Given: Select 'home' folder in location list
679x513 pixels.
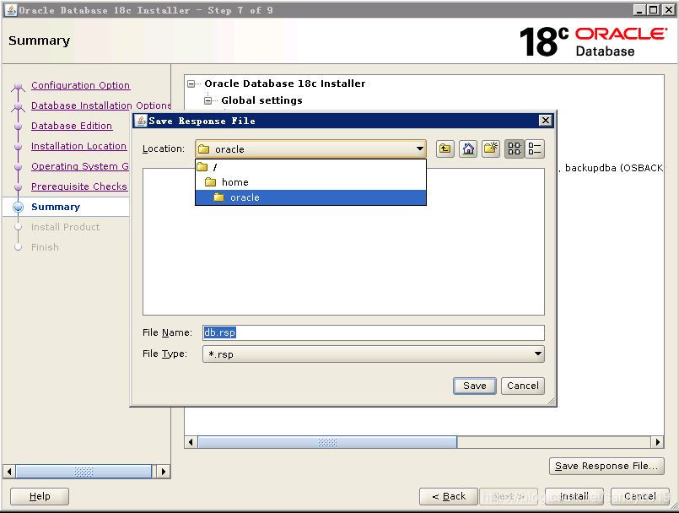Looking at the screenshot, I should (310, 182).
